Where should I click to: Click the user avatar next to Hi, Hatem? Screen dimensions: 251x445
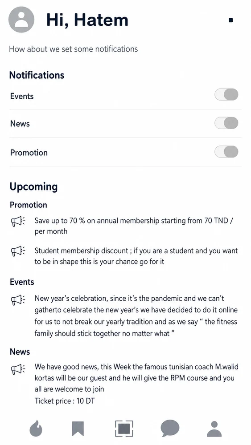coord(21,20)
